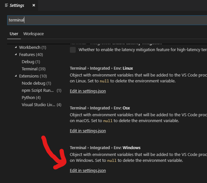This screenshot has width=207, height=183.
Task: Open Node debug settings category
Action: coord(36,83)
